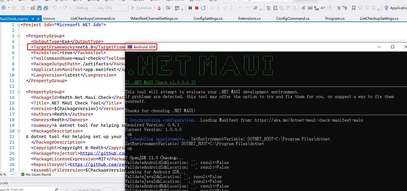Click the Step Out up-arrow icon

[x=231, y=8]
